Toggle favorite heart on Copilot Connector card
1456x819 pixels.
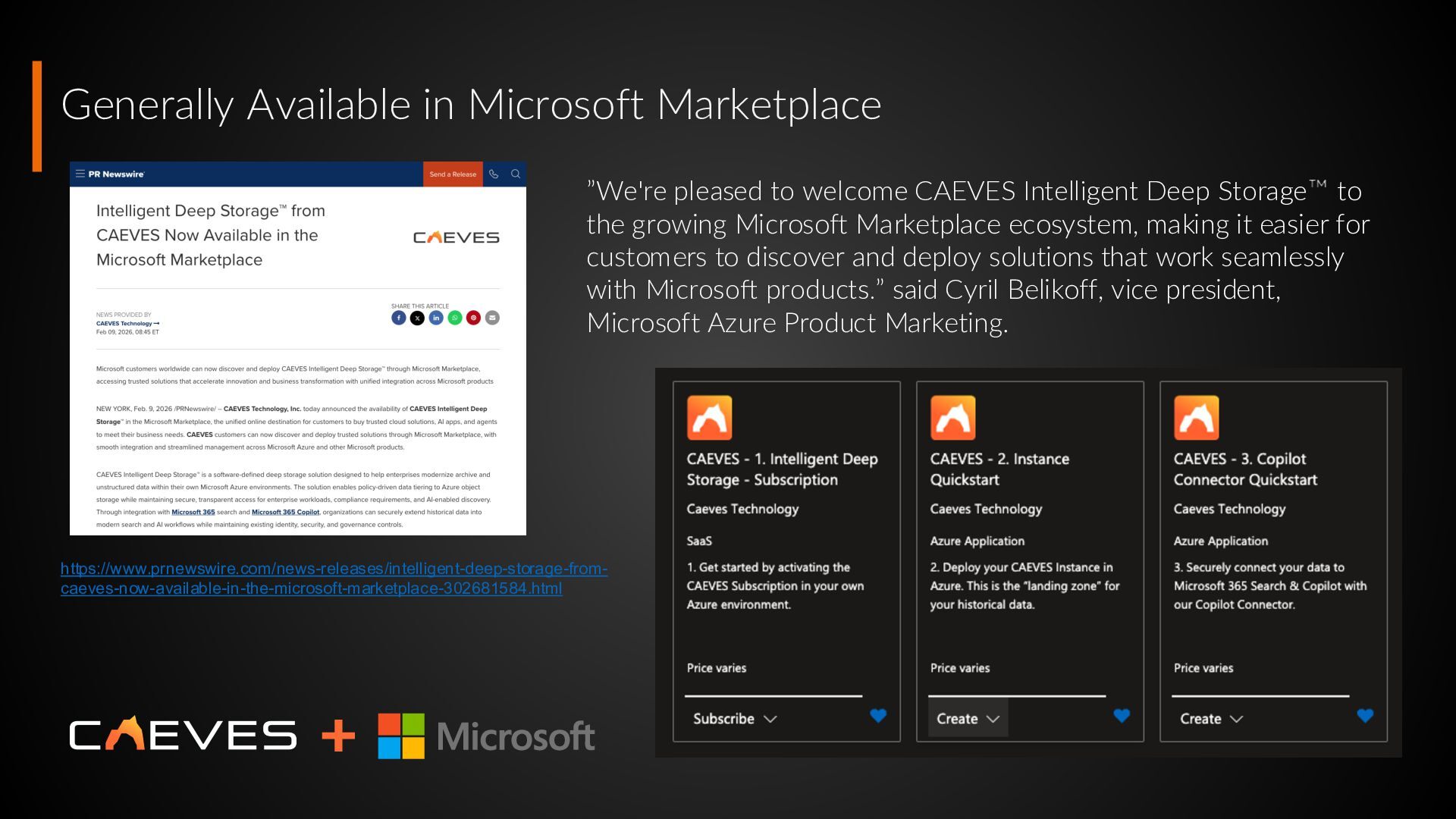pos(1365,715)
